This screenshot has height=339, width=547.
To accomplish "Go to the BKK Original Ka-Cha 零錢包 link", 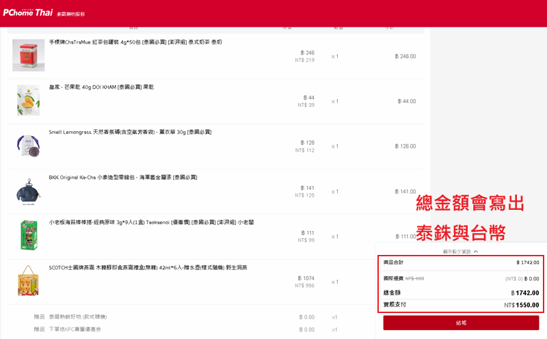I will [123, 177].
